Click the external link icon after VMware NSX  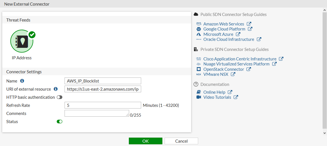point(233,74)
